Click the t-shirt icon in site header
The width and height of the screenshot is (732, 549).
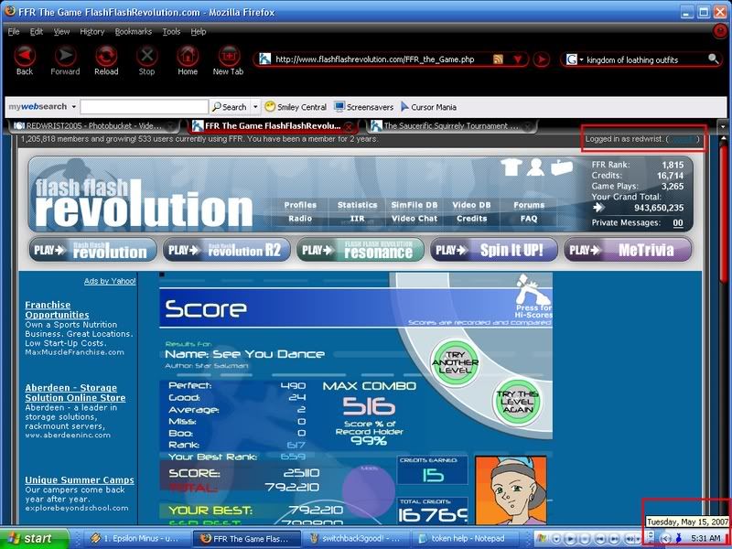pos(511,167)
